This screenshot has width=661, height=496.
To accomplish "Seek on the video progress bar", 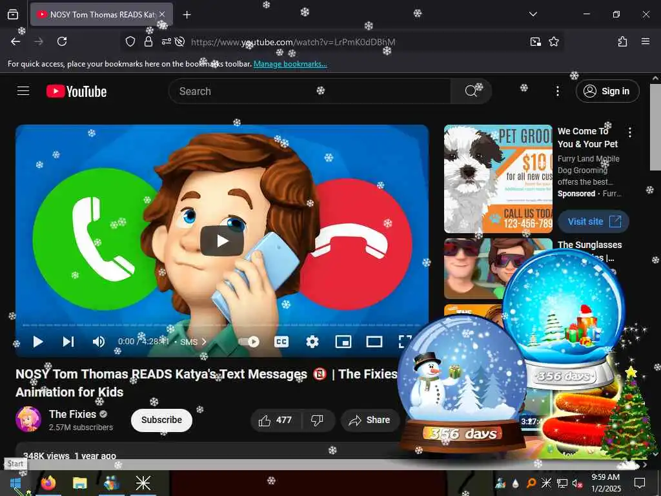I will 222,325.
